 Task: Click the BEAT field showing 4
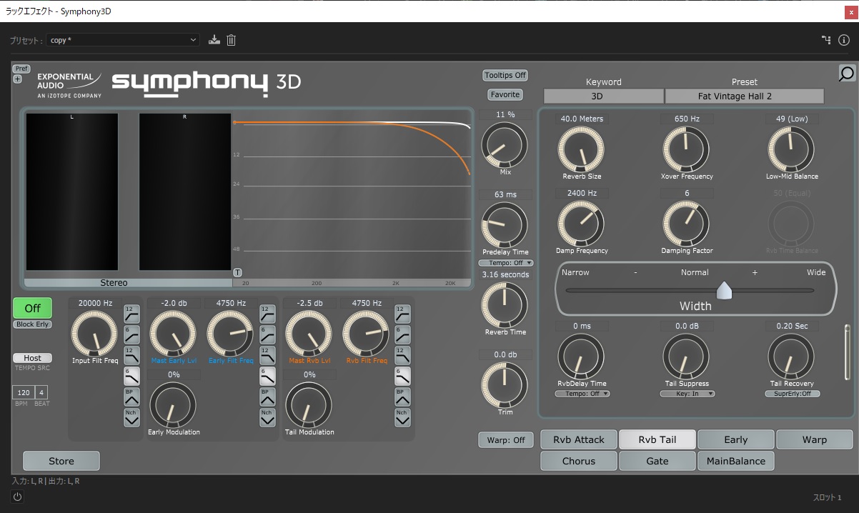point(42,393)
